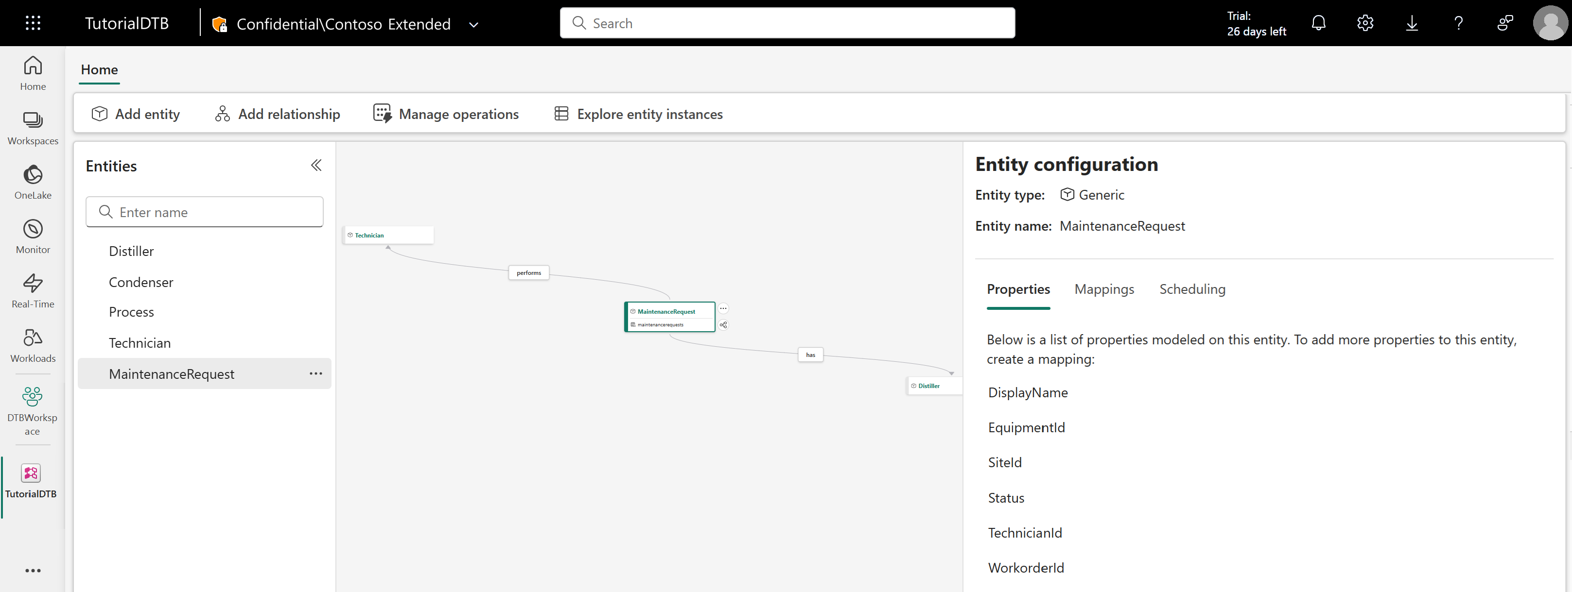Viewport: 1572px width, 592px height.
Task: Click the TechnicianId property
Action: (1025, 533)
